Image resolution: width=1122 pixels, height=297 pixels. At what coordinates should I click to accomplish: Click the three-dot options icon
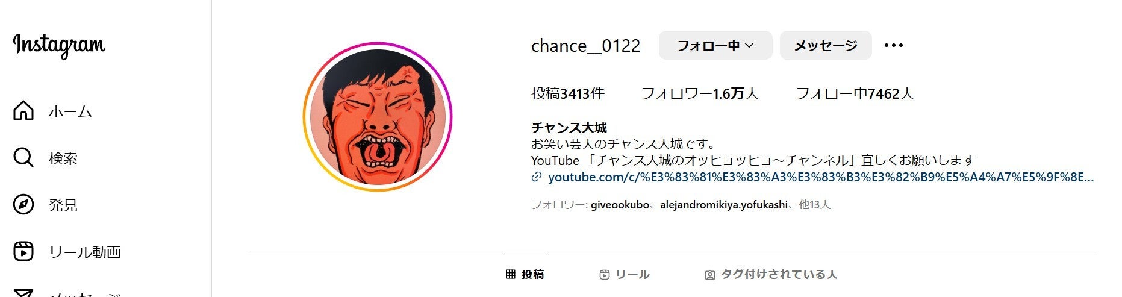click(894, 45)
